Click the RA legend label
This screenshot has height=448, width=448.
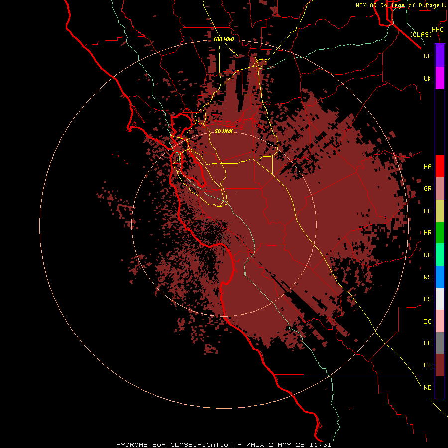click(x=427, y=255)
